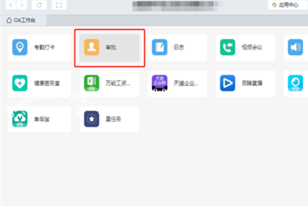Open the 健康医务室 heart icon
Screen dimensions: 308x206
coord(20,83)
